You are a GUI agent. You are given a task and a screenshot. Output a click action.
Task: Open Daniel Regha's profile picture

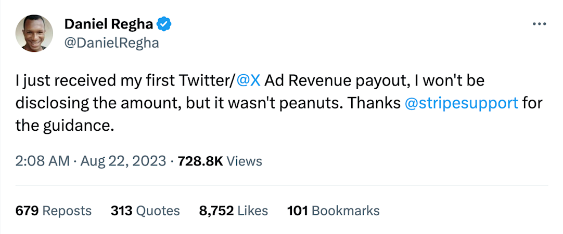pos(34,33)
